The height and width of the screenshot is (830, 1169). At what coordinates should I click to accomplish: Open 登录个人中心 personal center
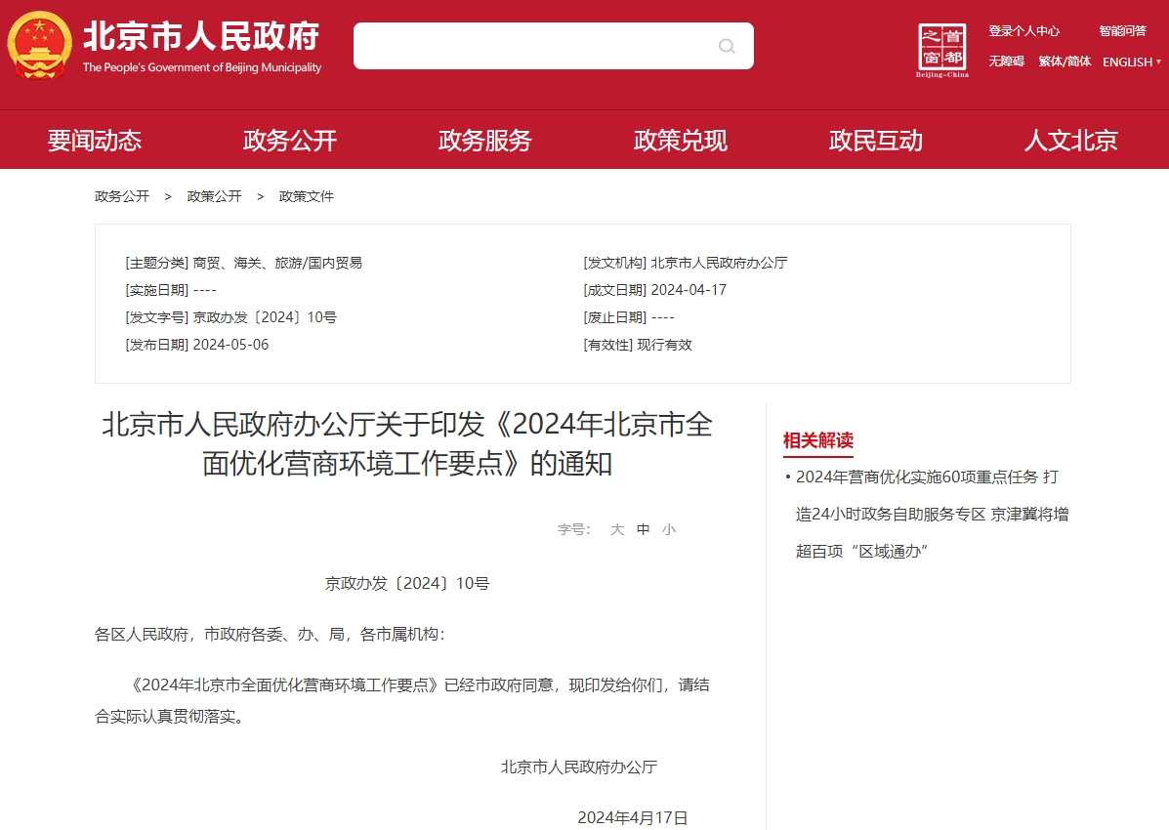(1024, 30)
